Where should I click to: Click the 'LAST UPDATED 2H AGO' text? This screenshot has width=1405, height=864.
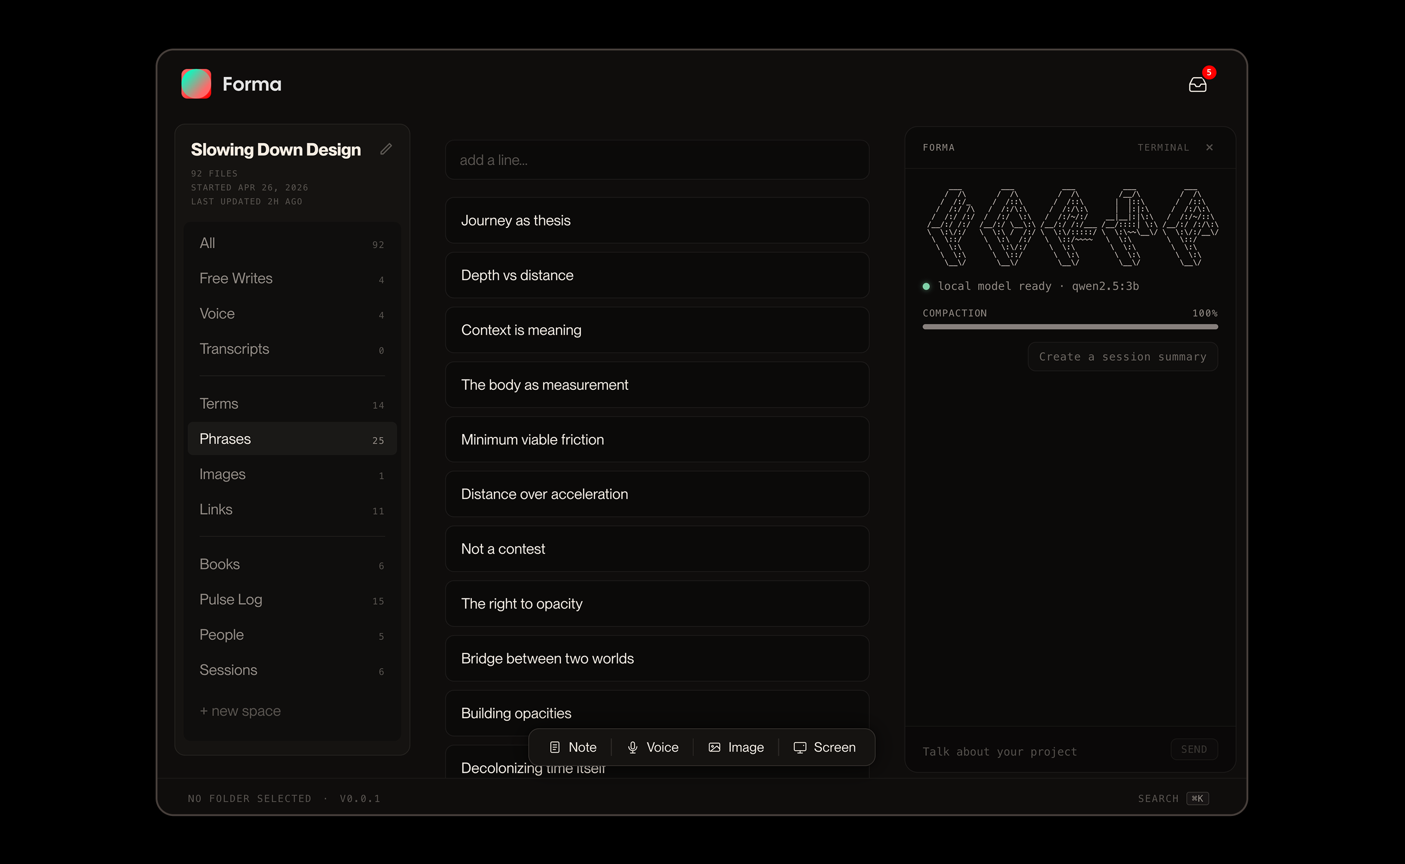click(246, 202)
